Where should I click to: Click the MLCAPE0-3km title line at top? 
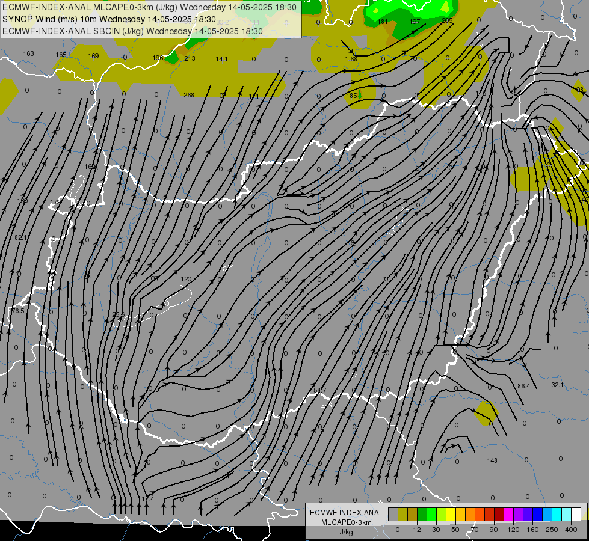[149, 7]
